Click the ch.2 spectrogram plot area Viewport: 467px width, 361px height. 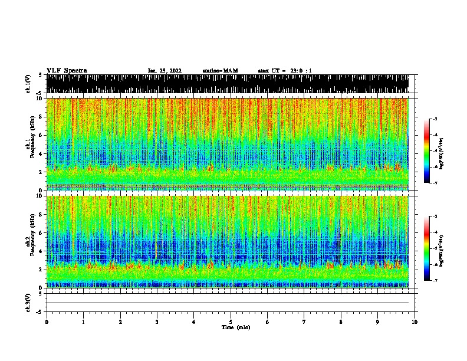228,242
